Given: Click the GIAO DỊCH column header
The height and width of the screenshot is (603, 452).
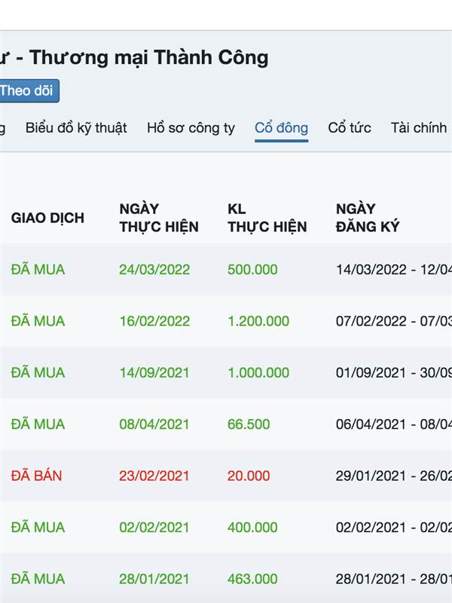Looking at the screenshot, I should point(47,218).
